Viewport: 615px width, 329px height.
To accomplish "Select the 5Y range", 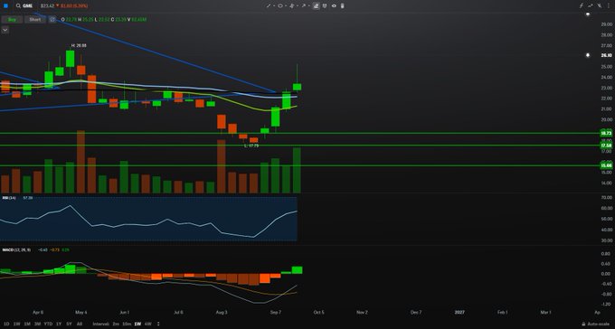I will click(69, 324).
